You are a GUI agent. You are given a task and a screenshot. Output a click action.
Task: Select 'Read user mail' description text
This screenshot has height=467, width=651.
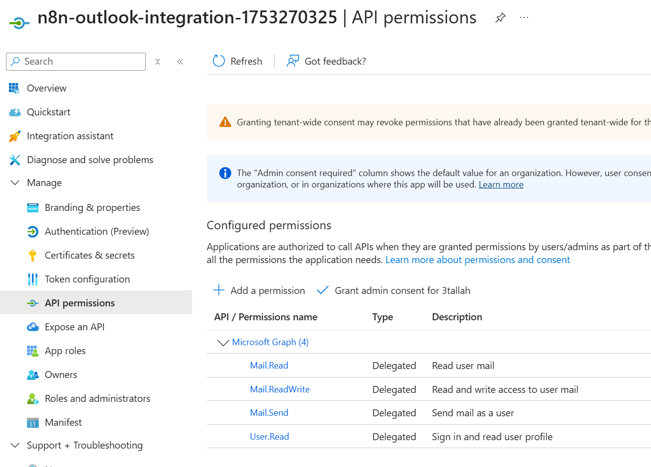463,366
